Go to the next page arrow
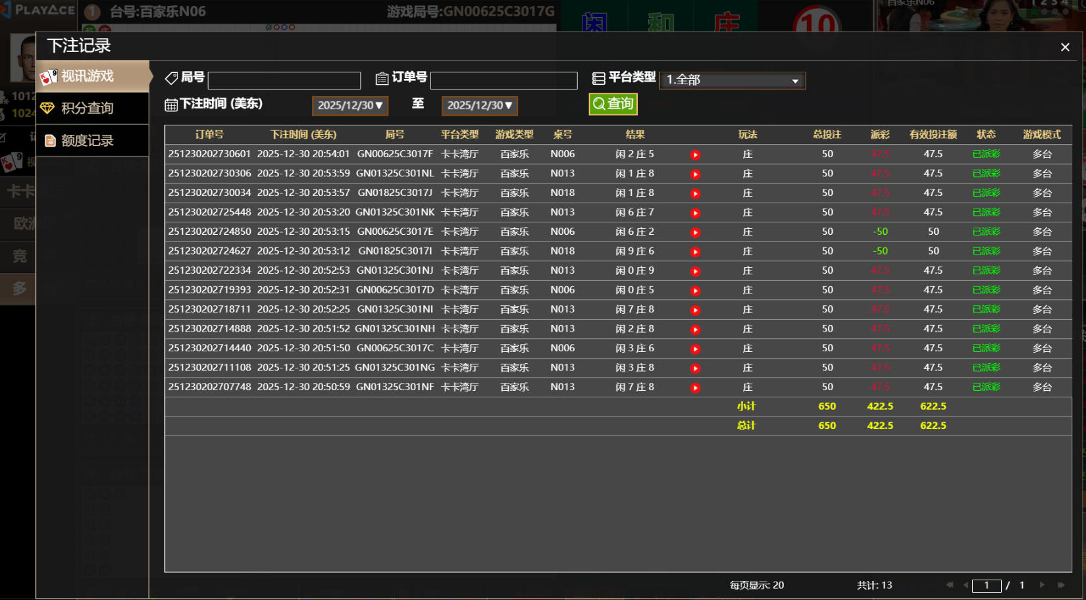The width and height of the screenshot is (1086, 600). (1042, 585)
